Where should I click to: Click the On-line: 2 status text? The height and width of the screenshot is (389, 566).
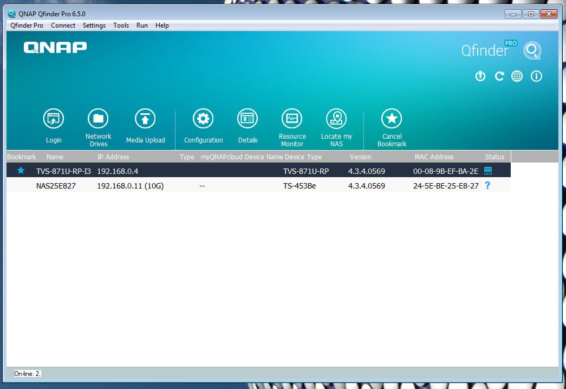[28, 374]
